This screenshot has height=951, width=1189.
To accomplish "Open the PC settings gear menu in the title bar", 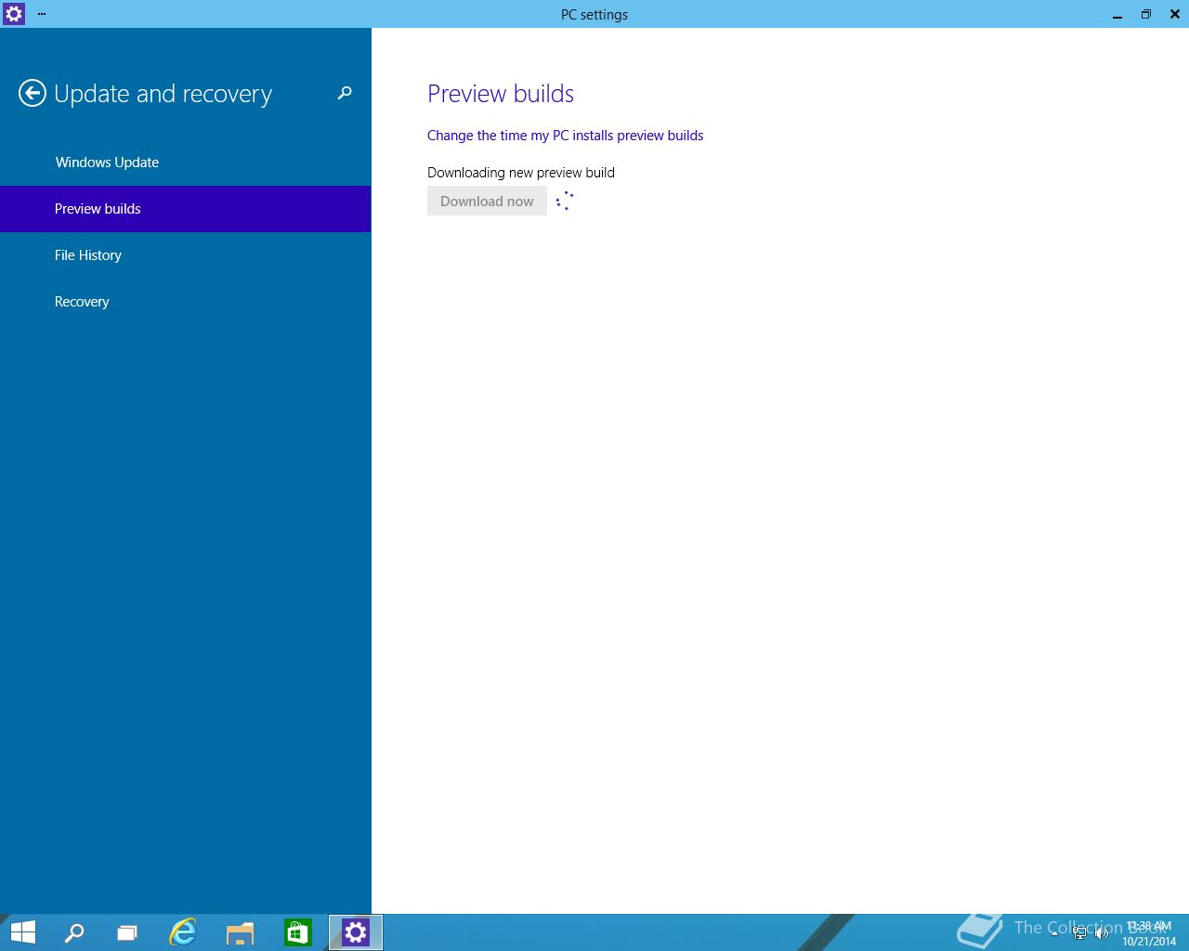I will coord(14,14).
